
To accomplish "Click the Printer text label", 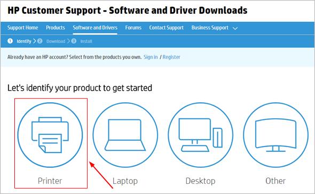I will tap(50, 181).
